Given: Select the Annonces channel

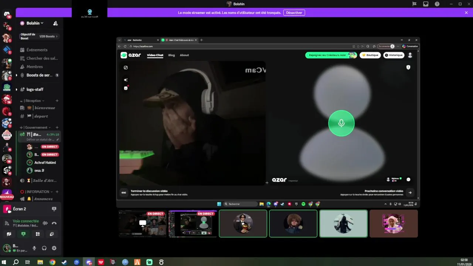Looking at the screenshot, I should [40, 199].
